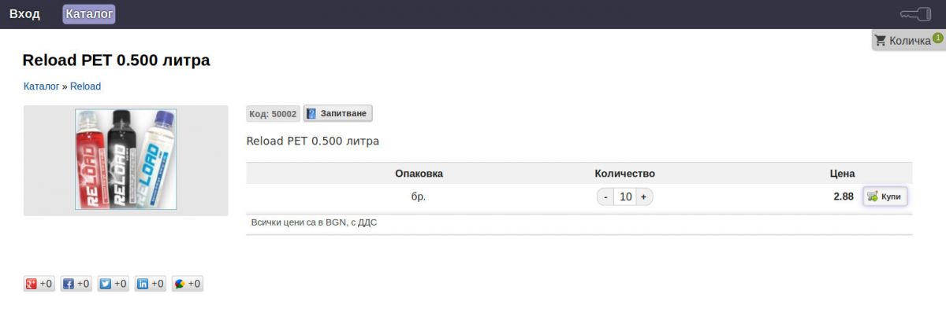Click the бр. packaging cell
946x312 pixels.
419,196
